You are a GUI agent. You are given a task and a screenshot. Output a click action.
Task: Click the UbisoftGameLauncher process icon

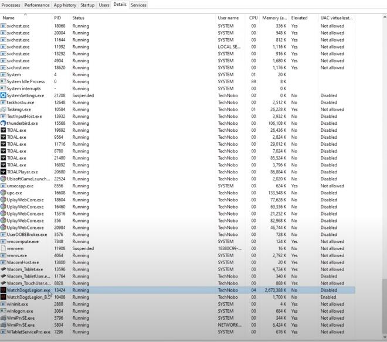coord(3,179)
